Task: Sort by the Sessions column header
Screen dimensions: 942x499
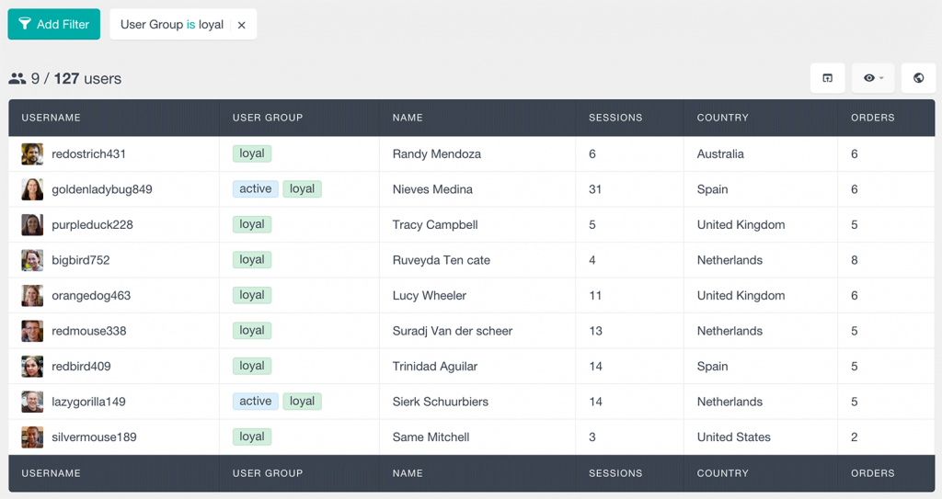Action: click(x=615, y=118)
